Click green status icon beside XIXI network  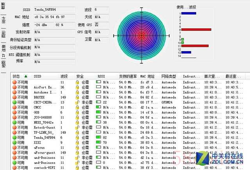click(x=14, y=143)
